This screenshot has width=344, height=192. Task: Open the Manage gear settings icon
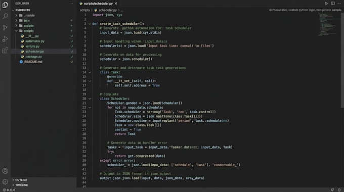click(x=5, y=181)
